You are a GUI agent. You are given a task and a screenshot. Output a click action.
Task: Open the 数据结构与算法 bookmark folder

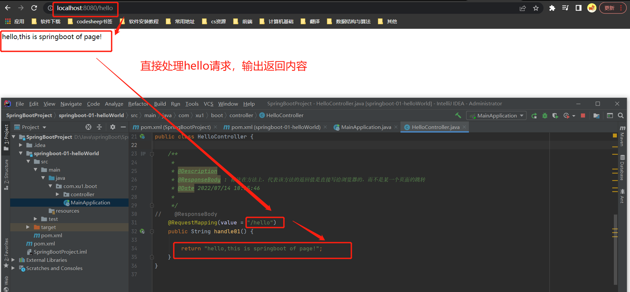pos(349,21)
